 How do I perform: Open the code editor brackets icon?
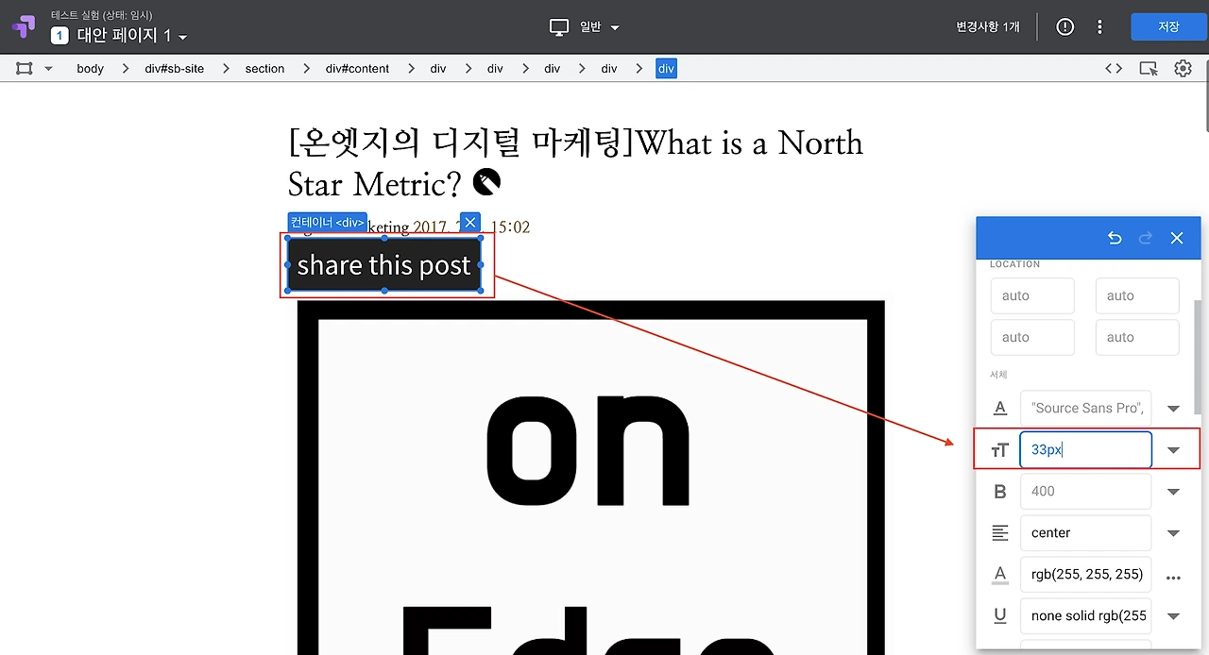[x=1114, y=68]
